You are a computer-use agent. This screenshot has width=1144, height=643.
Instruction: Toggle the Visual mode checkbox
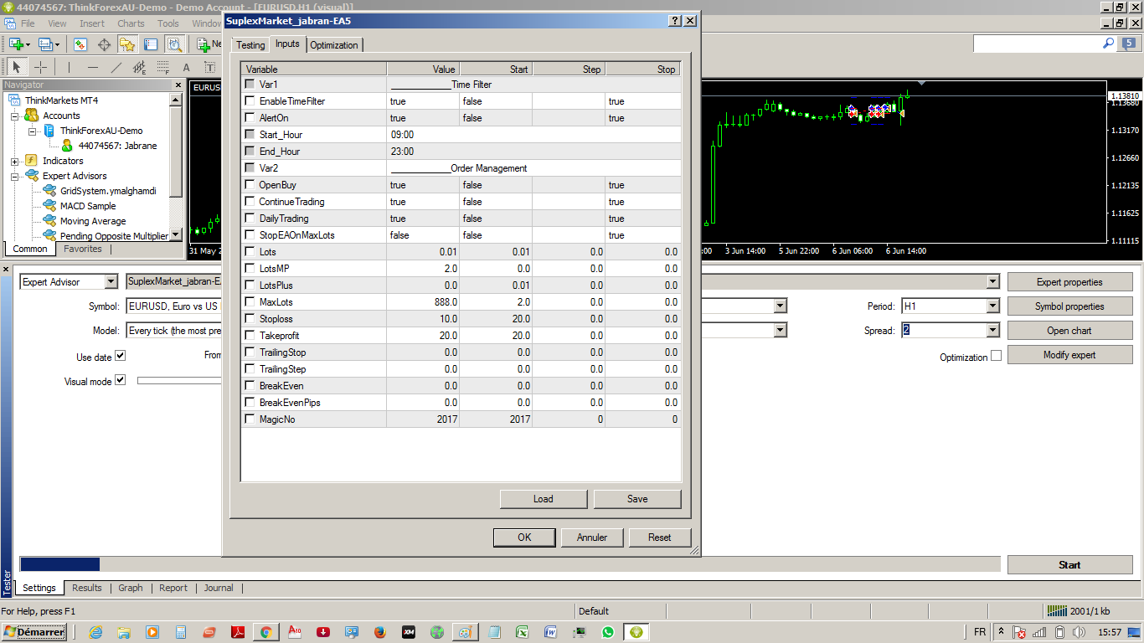tap(120, 380)
